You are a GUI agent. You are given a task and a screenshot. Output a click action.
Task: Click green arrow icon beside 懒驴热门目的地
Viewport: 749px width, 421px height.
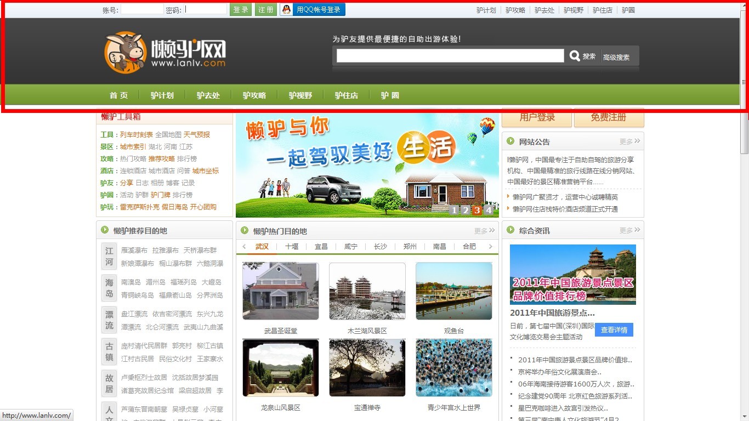click(245, 230)
